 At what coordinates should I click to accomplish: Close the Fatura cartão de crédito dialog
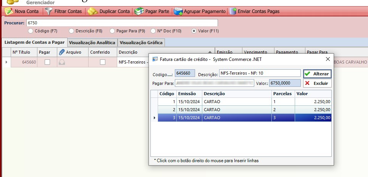click(328, 59)
